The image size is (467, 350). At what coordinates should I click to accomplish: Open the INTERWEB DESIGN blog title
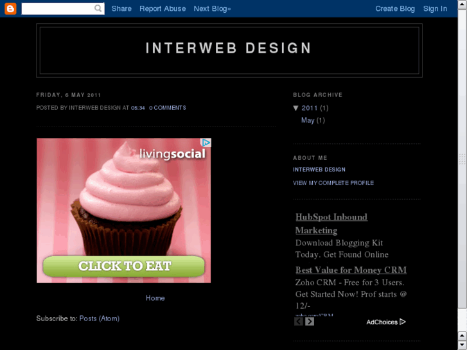click(229, 48)
